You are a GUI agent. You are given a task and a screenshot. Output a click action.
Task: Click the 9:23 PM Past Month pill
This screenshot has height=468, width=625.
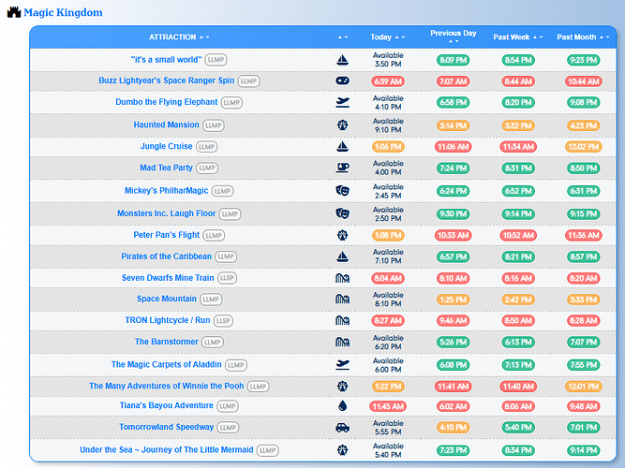(583, 60)
